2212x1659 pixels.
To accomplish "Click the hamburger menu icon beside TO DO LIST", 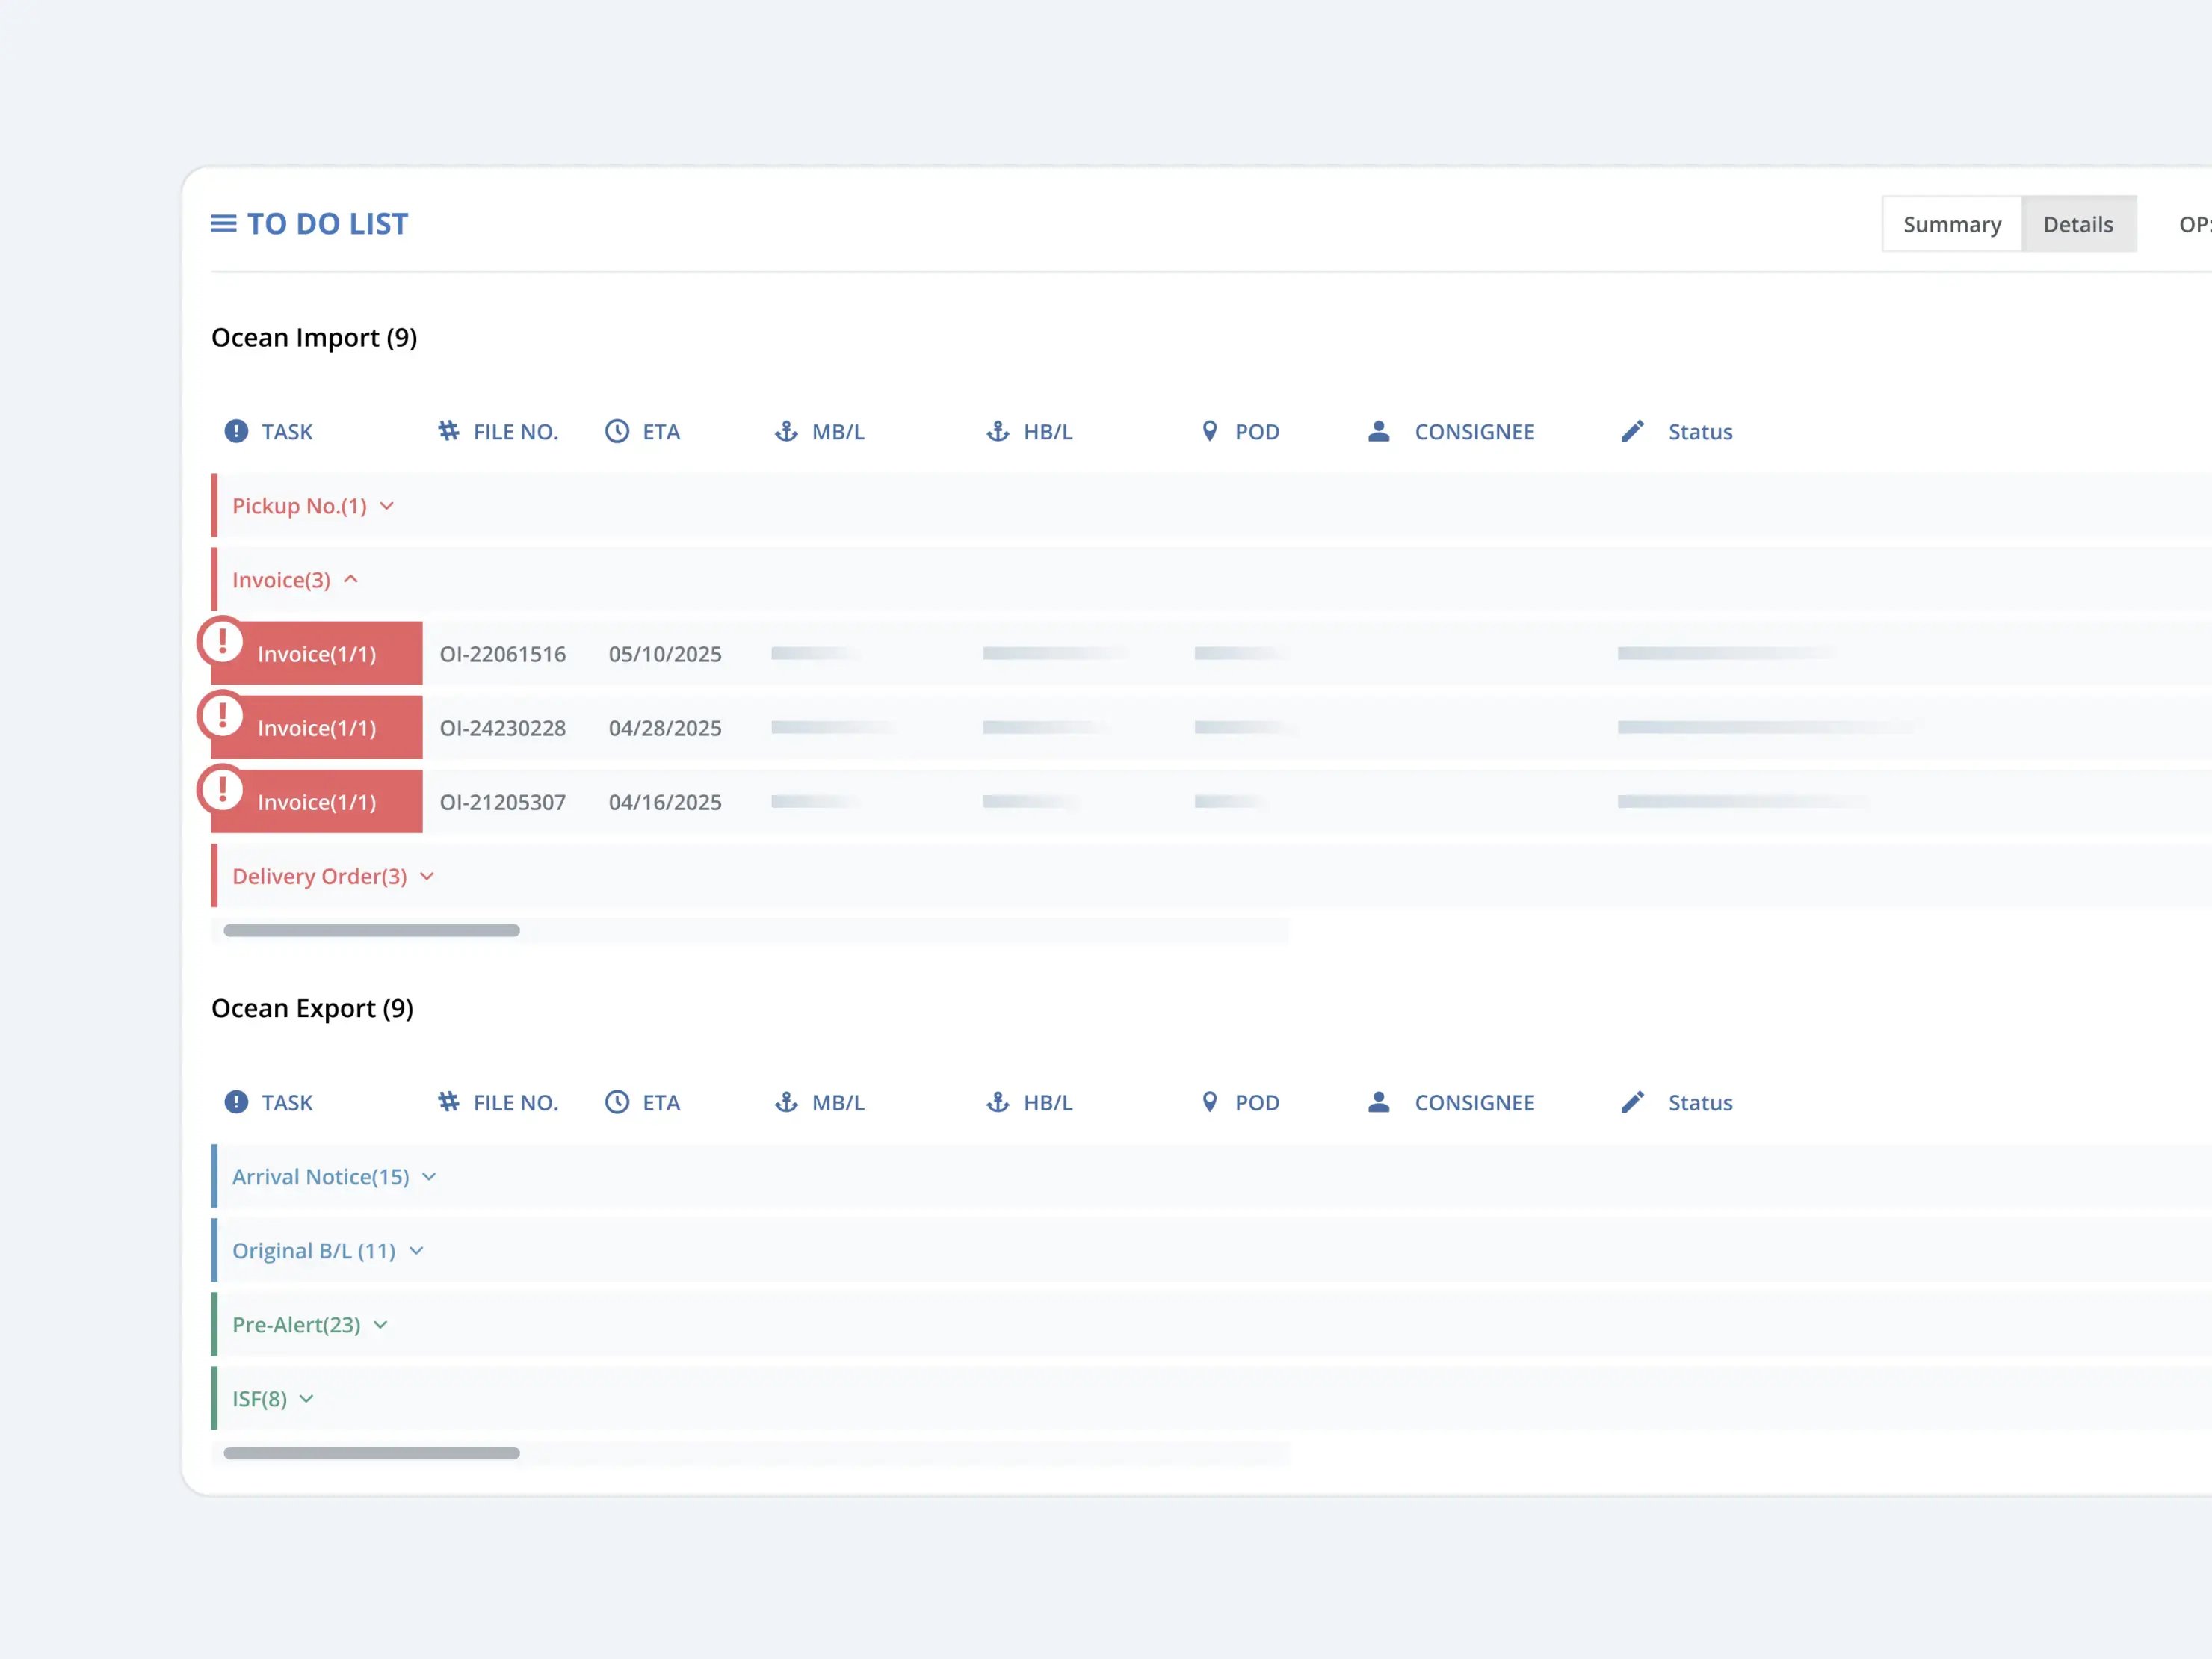I will pos(223,224).
